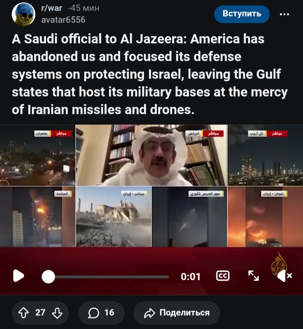Downvote the post

point(57,313)
